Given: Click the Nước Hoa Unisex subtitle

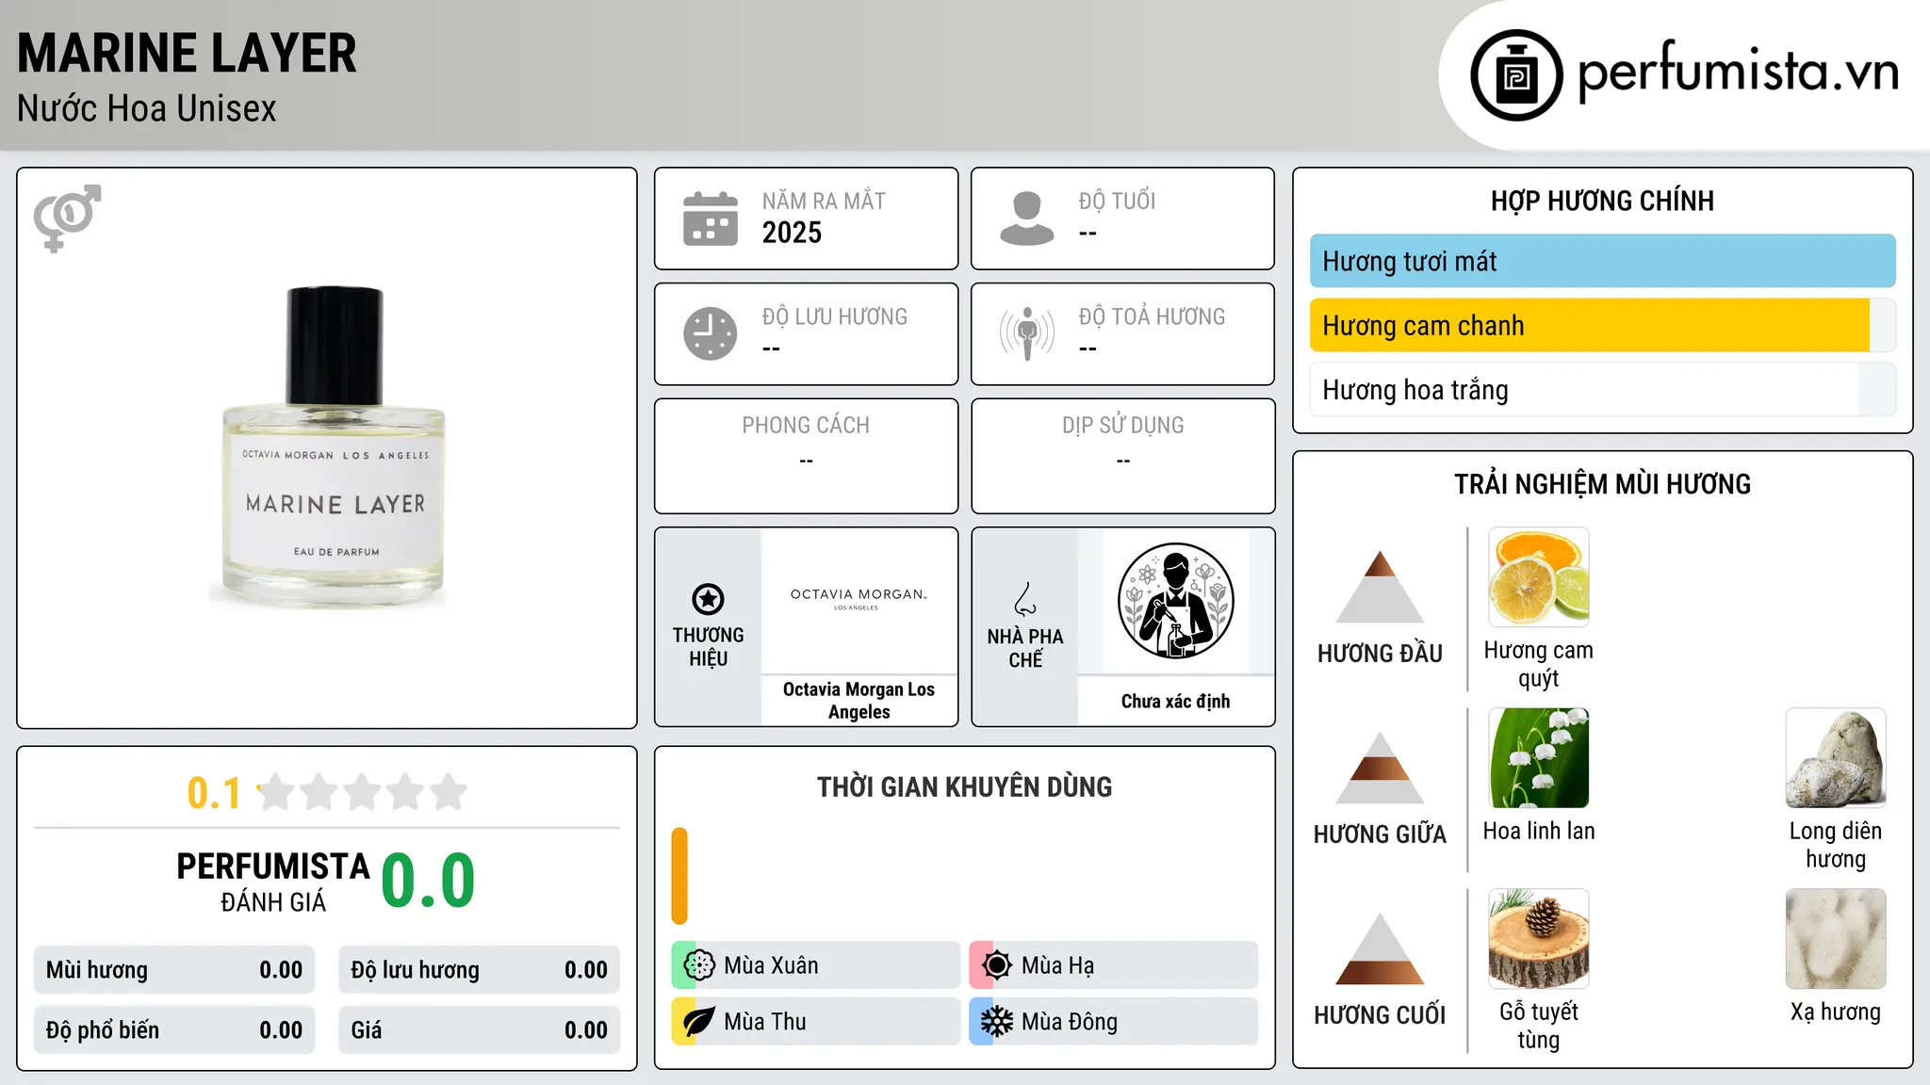Looking at the screenshot, I should (146, 108).
